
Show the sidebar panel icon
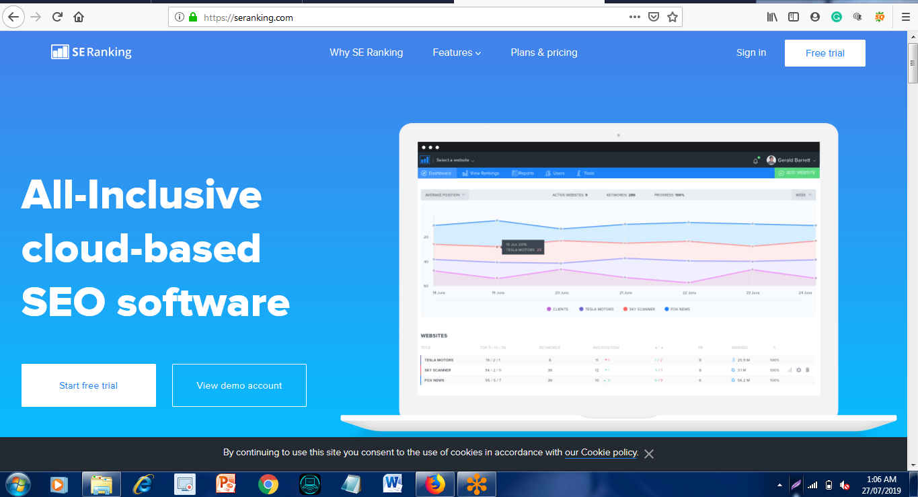[x=794, y=17]
